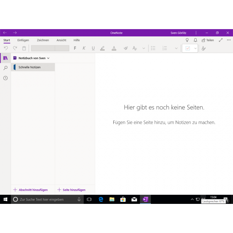Click the text highlighter icon

point(103,48)
